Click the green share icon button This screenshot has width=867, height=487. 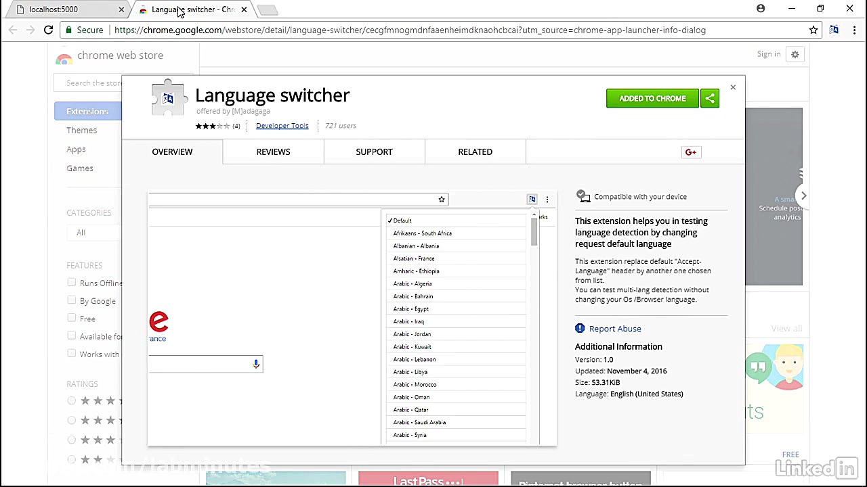[710, 98]
